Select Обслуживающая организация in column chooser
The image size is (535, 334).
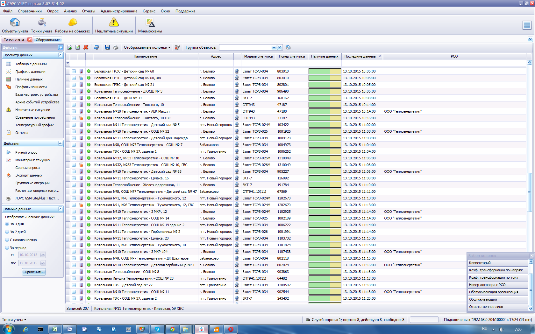(x=498, y=292)
